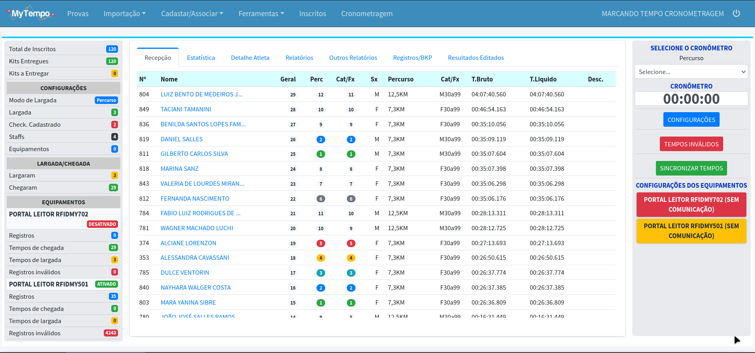The width and height of the screenshot is (755, 353).
Task: Open the Provas menu item
Action: (78, 14)
